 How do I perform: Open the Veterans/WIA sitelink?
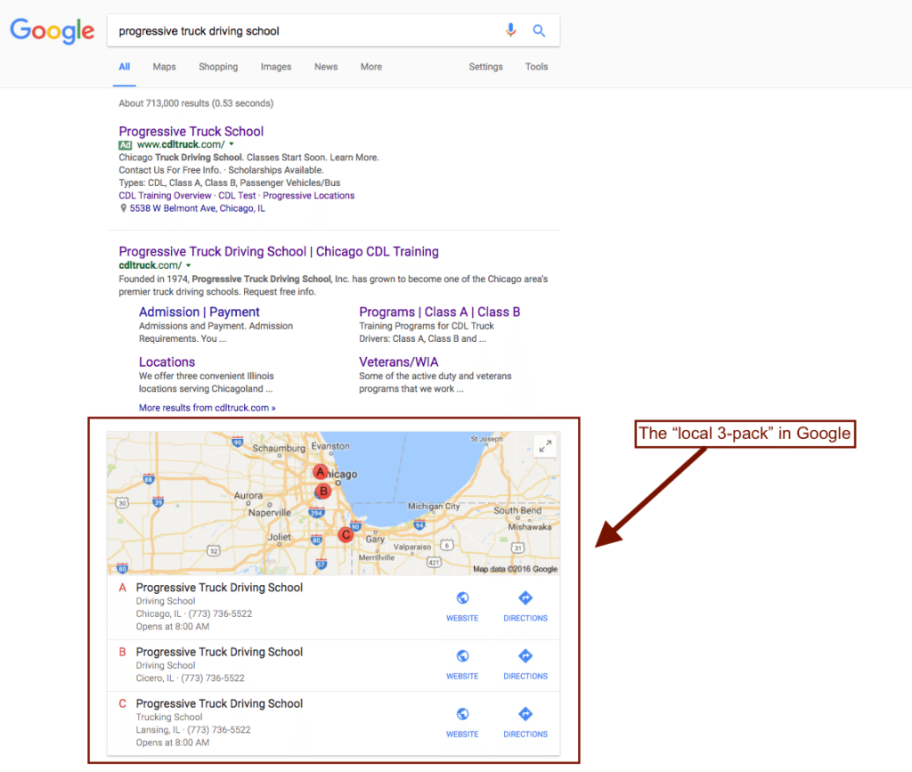398,362
